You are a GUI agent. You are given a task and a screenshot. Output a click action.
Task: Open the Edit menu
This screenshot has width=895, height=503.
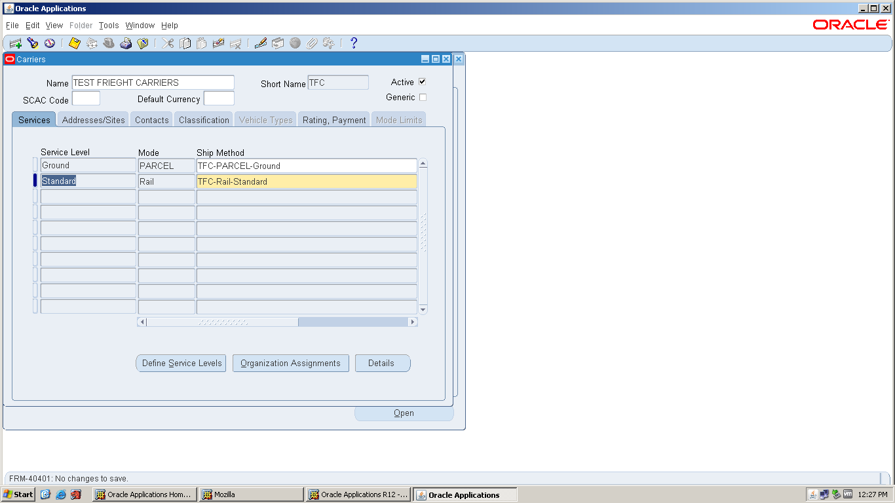click(x=33, y=26)
